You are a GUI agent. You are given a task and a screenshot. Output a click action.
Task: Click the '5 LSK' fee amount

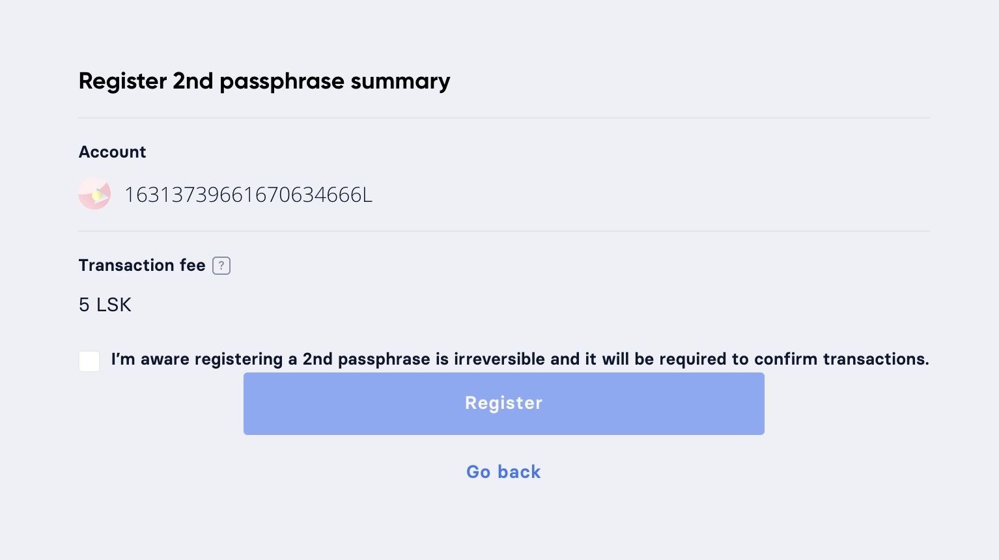[105, 305]
